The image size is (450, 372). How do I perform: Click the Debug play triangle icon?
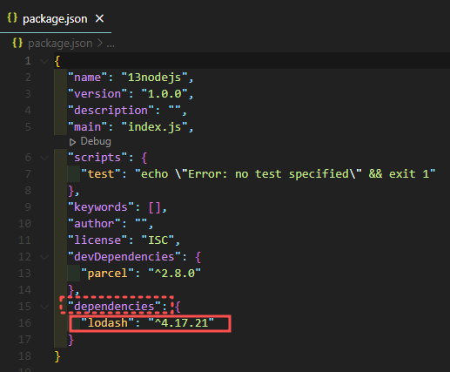(72, 142)
